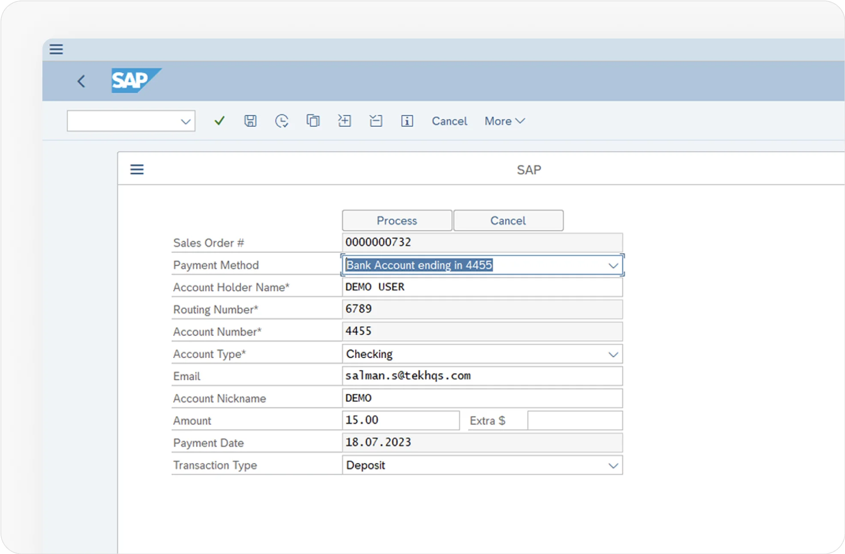845x554 pixels.
Task: Click the SAP logo
Action: pos(136,80)
